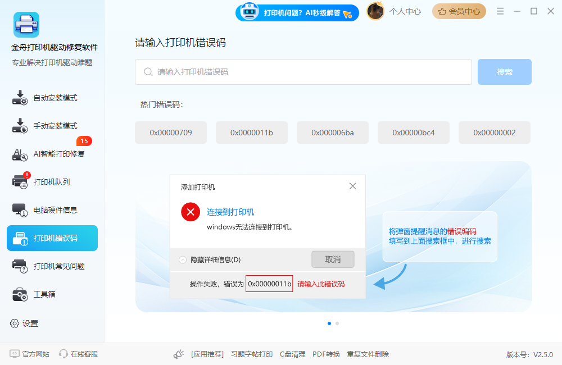This screenshot has width=562, height=365.
Task: Select hot error code 0x00000709
Action: click(x=171, y=132)
